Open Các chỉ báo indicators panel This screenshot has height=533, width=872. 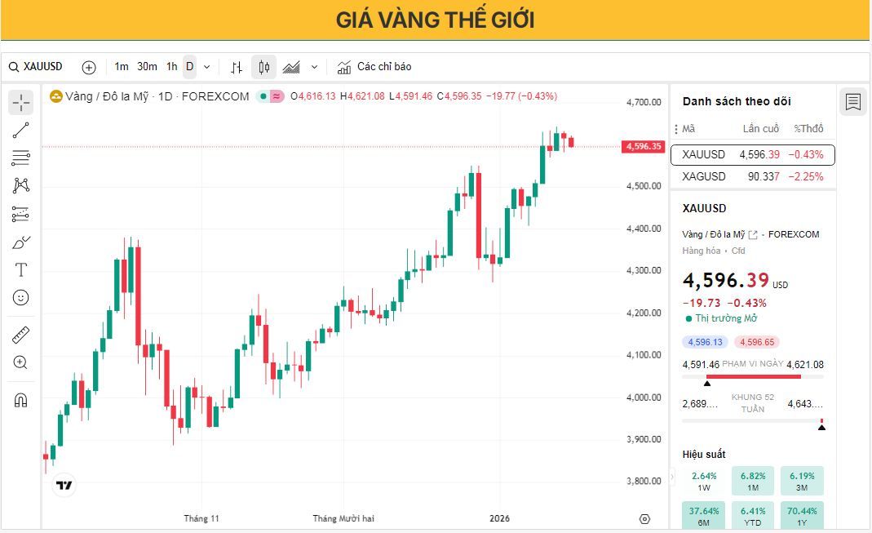click(x=383, y=66)
